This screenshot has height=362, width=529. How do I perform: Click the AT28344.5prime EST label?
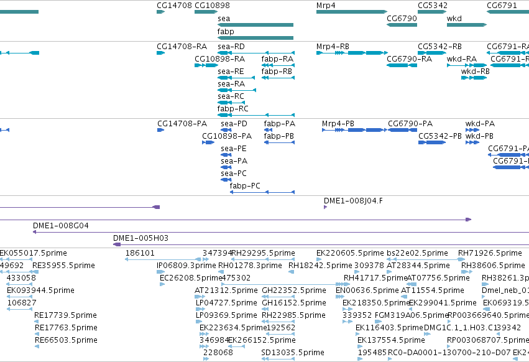coord(418,266)
